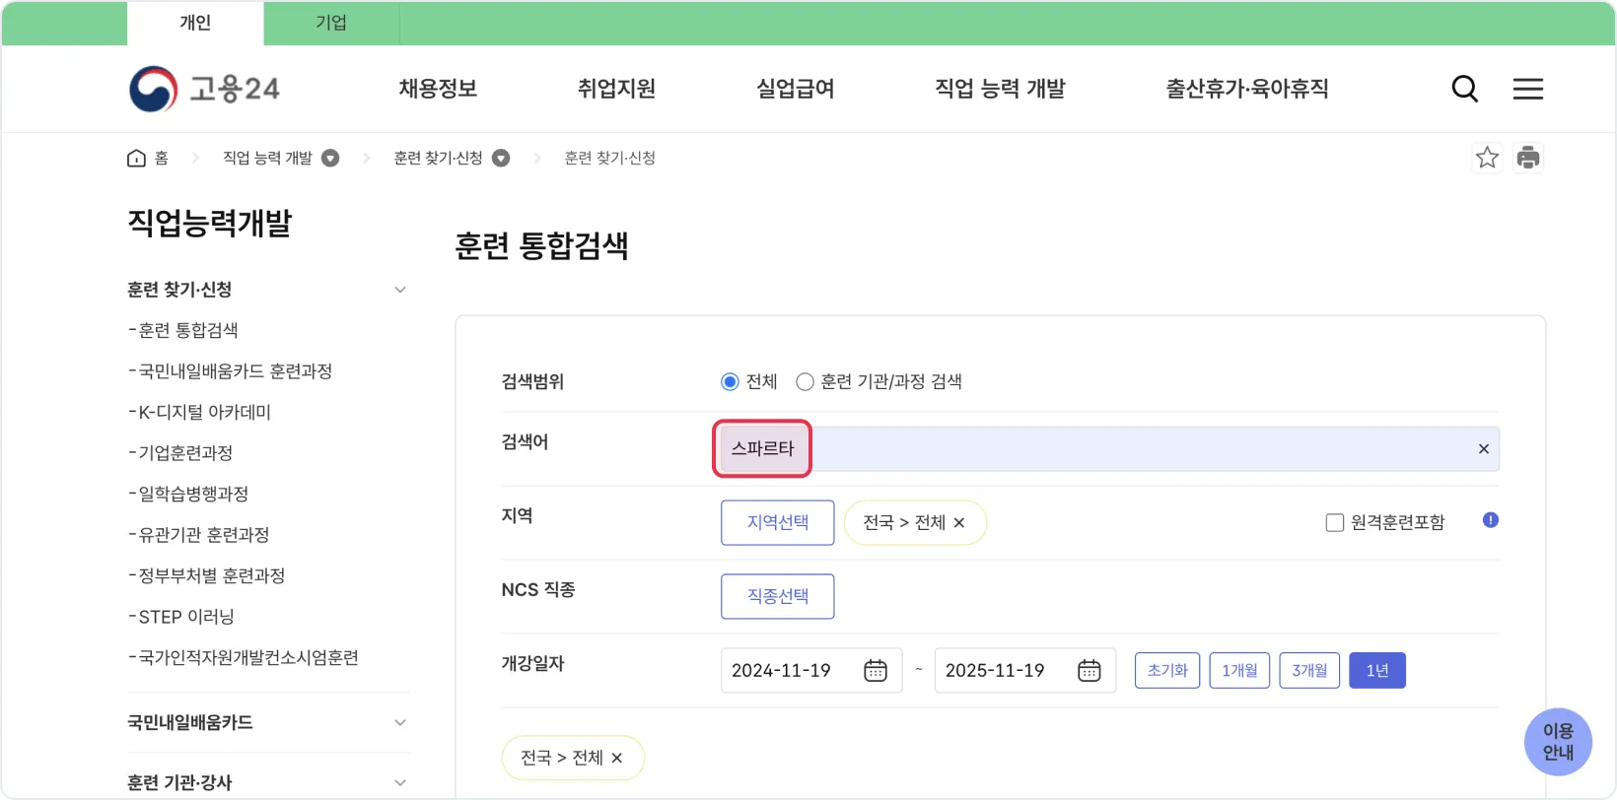The height and width of the screenshot is (800, 1617).
Task: Click the star favorite icon
Action: 1487,158
